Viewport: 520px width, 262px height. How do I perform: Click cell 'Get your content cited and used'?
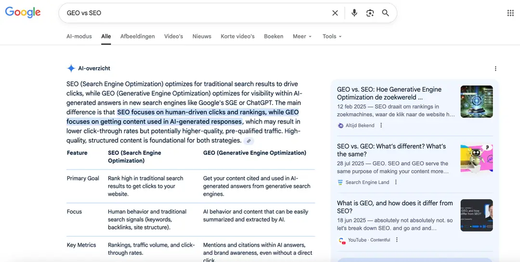point(257,186)
